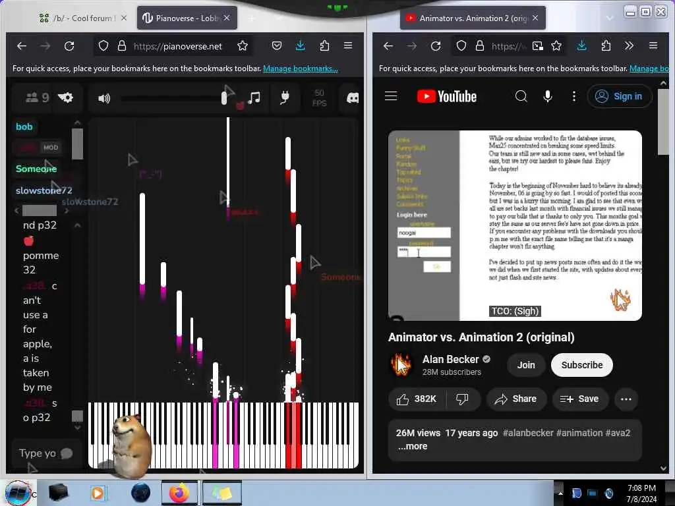The height and width of the screenshot is (506, 675).
Task: Open extensions icon in right browser
Action: pyautogui.click(x=606, y=45)
